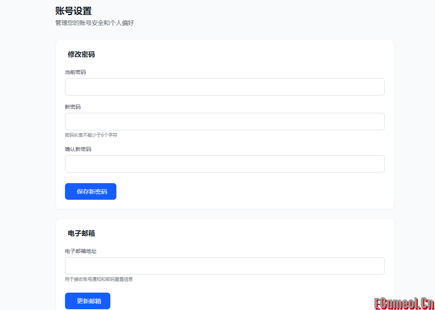Click the ECumeol.Cn watermark link

coord(406,302)
